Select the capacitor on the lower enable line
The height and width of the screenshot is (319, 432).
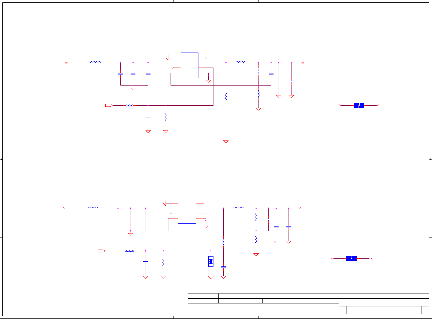[146, 262]
